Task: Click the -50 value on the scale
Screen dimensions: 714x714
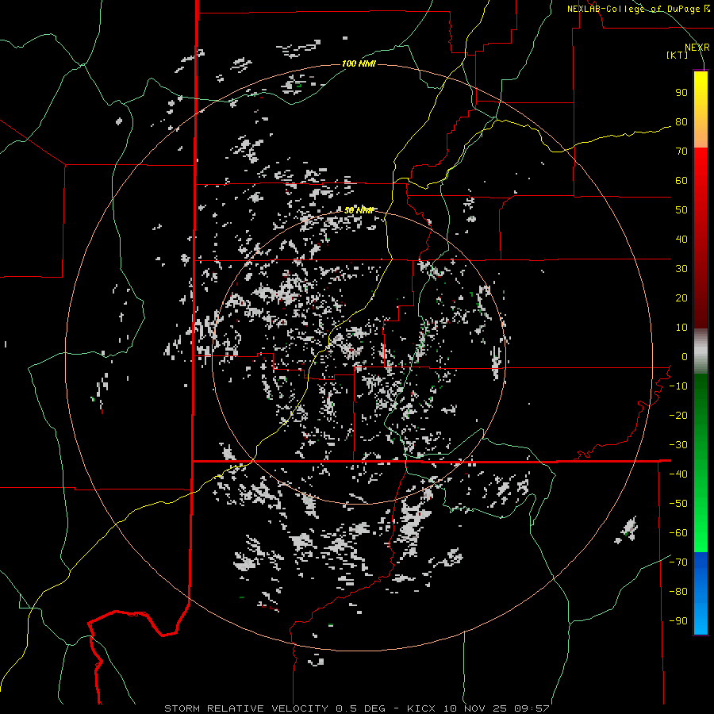Action: click(678, 504)
